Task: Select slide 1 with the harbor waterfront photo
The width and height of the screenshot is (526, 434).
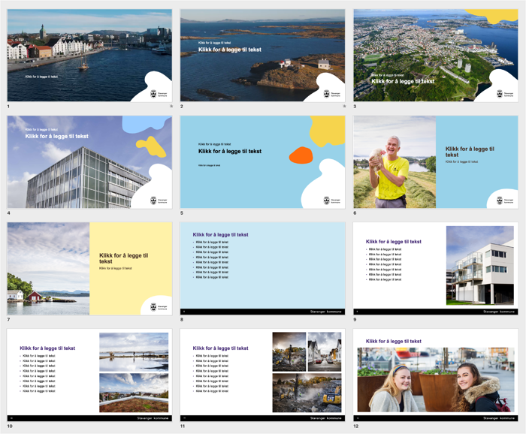Action: (x=89, y=56)
